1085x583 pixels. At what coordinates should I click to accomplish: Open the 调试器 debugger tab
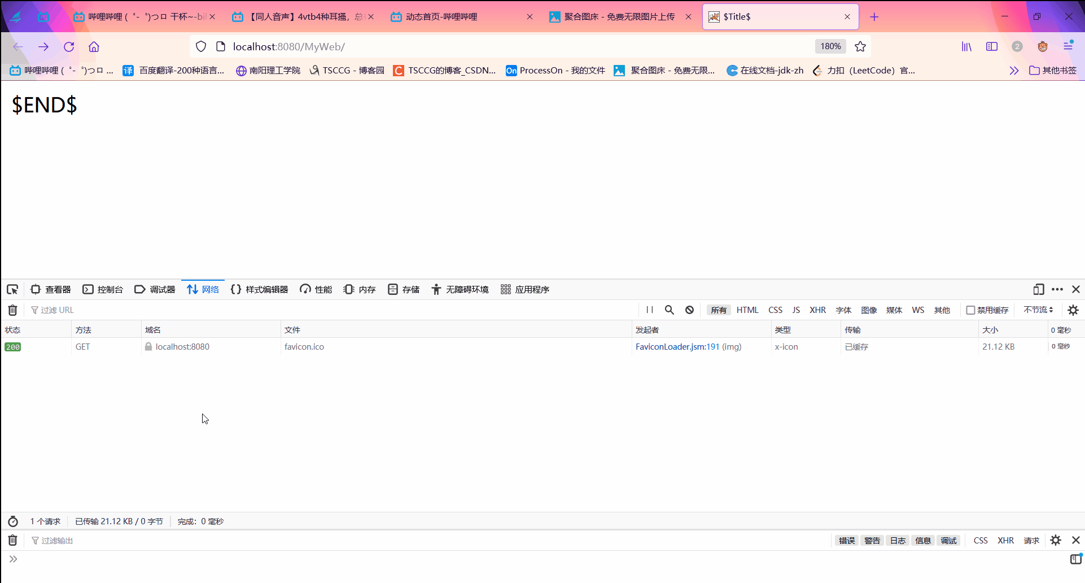155,290
